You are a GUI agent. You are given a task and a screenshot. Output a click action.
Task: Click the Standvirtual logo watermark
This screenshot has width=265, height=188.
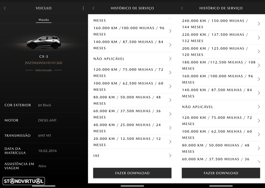click(x=24, y=181)
